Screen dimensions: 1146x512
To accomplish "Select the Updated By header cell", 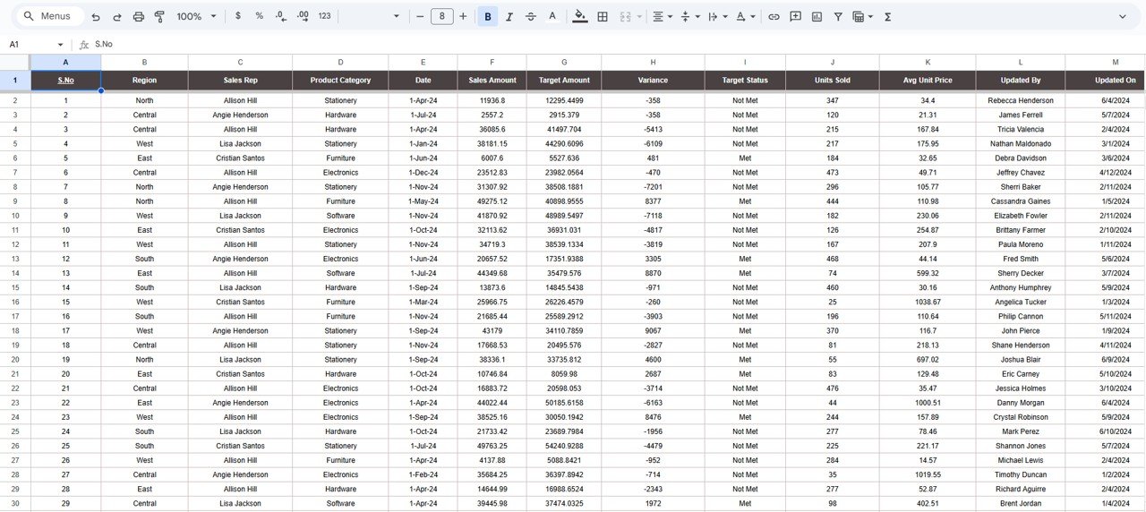I will [x=1021, y=81].
